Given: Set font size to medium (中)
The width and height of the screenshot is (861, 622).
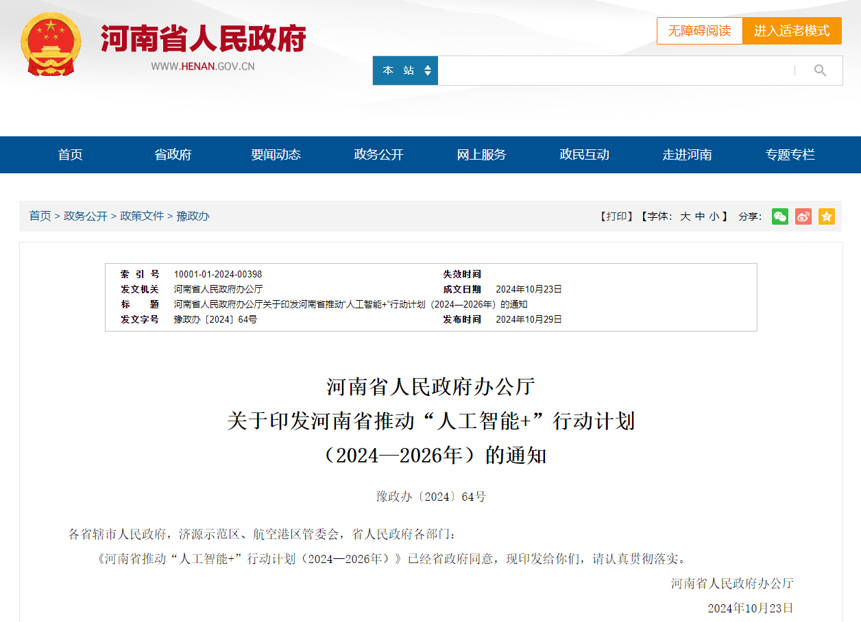Looking at the screenshot, I should [x=700, y=216].
